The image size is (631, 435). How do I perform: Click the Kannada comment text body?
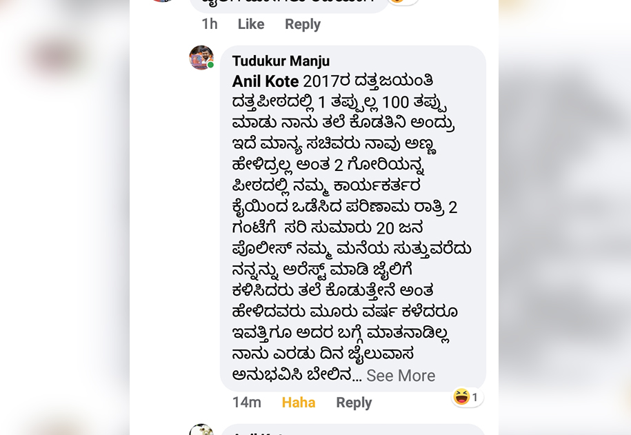[351, 227]
